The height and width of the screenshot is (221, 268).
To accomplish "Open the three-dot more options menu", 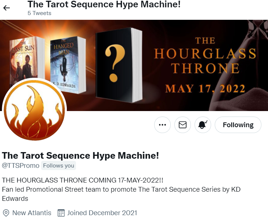I will (162, 125).
